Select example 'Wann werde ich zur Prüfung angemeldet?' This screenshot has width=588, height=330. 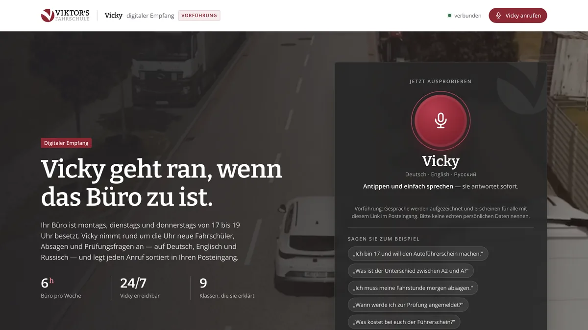[408, 305]
